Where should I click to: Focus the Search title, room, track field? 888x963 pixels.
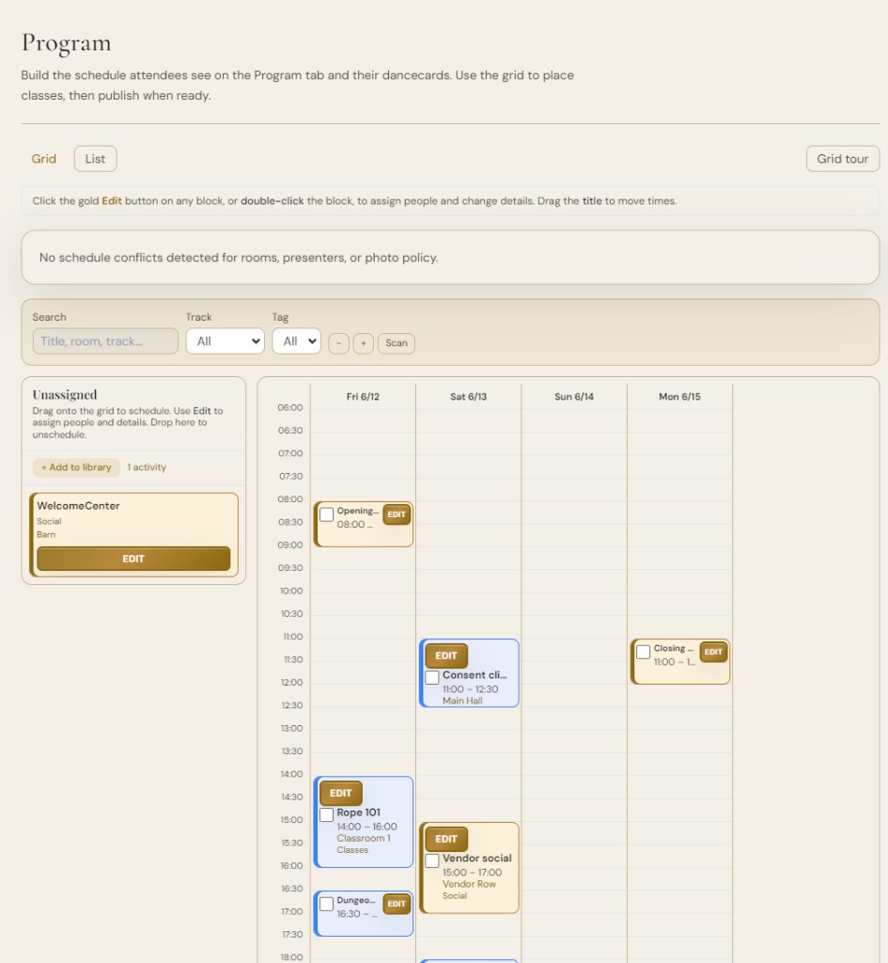coord(105,340)
